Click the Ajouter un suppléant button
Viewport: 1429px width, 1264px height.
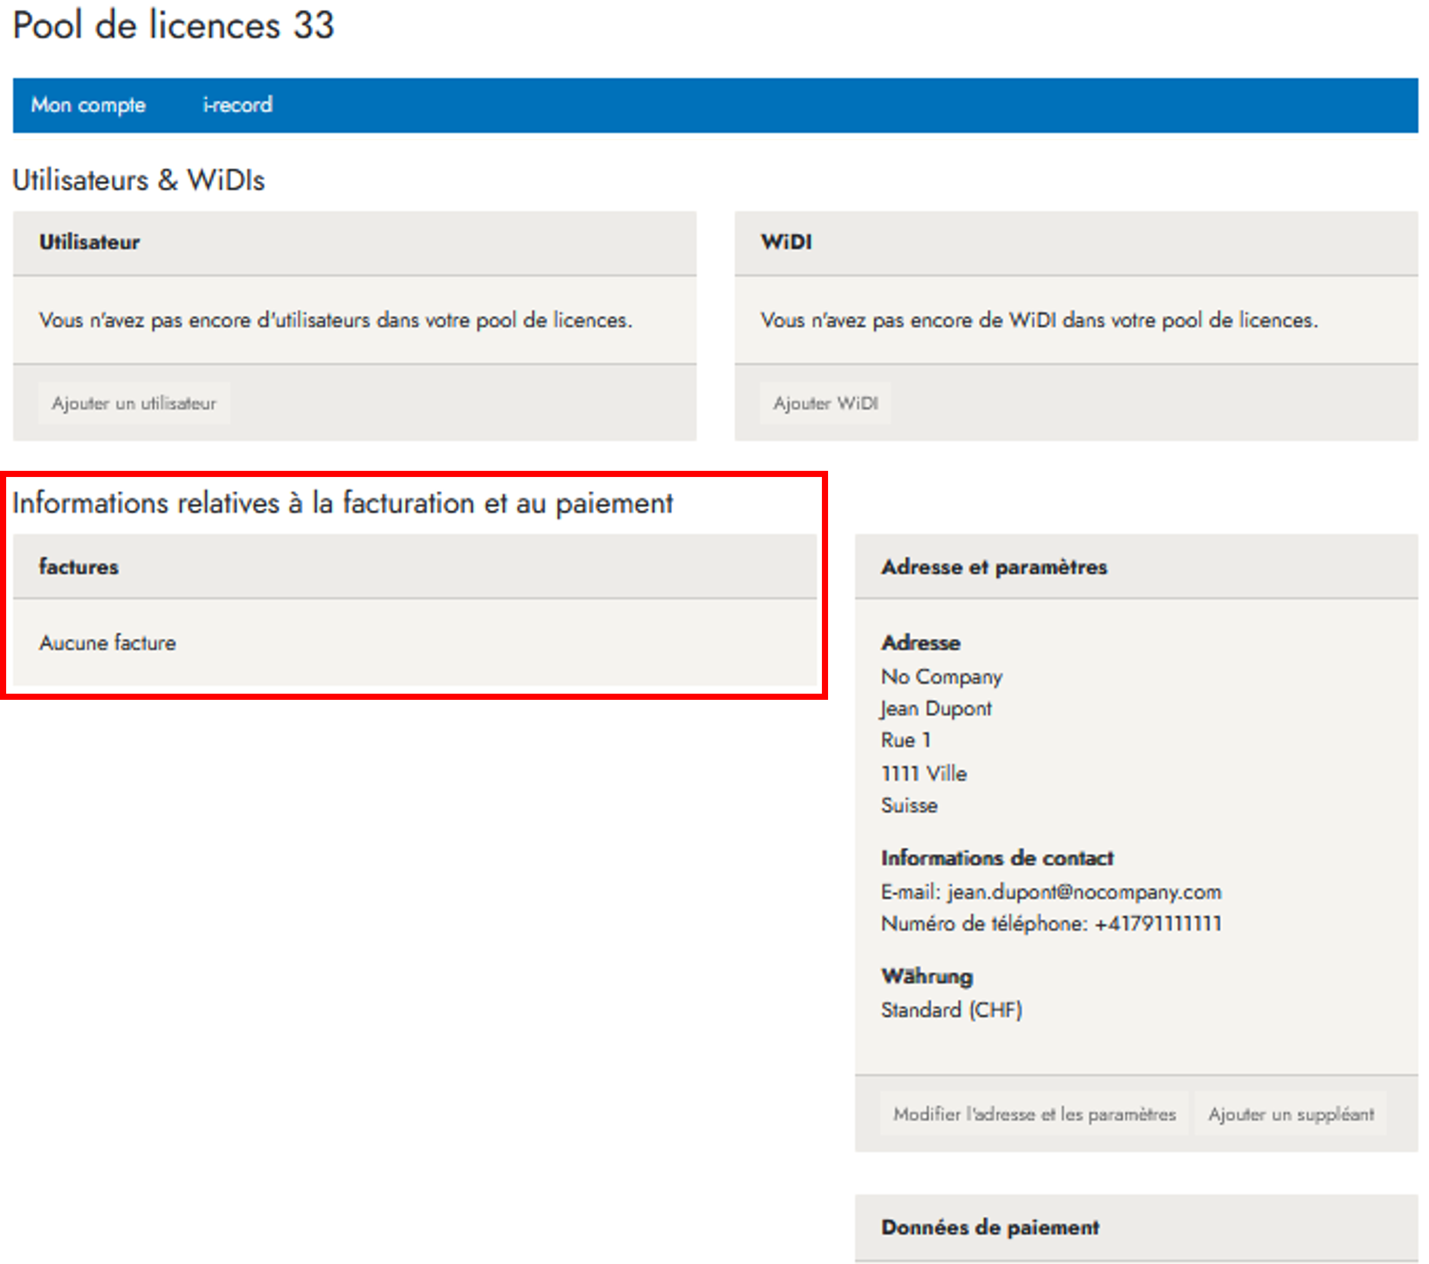pos(1290,1114)
